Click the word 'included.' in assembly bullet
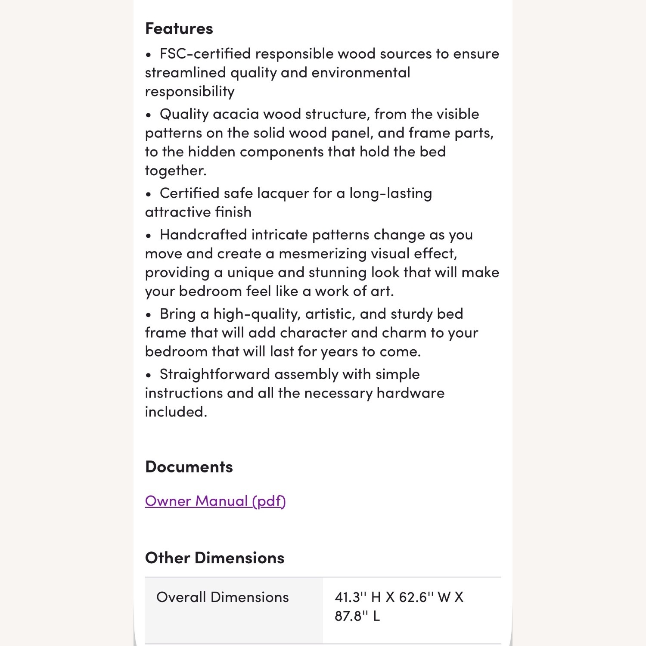The width and height of the screenshot is (646, 646). tap(176, 412)
